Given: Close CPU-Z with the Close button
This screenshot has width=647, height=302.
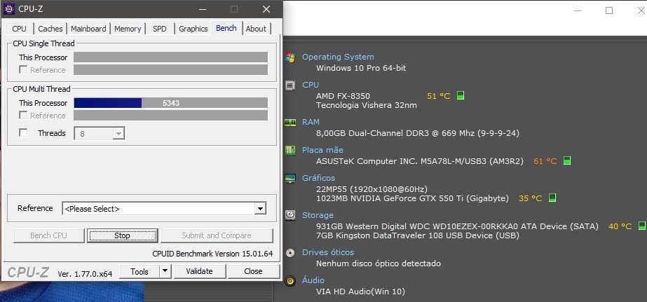Looking at the screenshot, I should click(253, 271).
